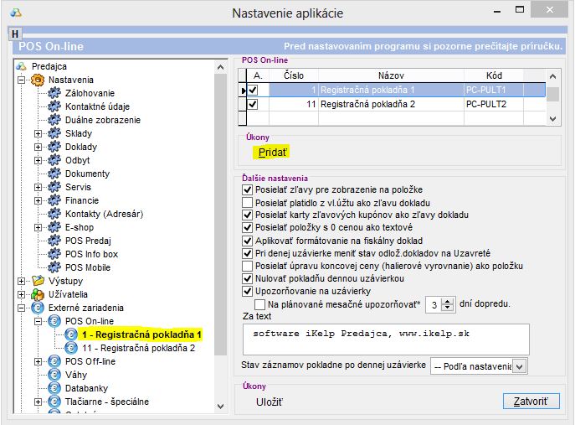The image size is (575, 425).
Task: Click the 'Za text' input field
Action: click(x=385, y=339)
